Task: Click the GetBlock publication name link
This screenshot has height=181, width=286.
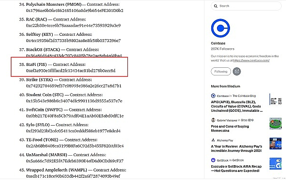Action: pos(238,160)
